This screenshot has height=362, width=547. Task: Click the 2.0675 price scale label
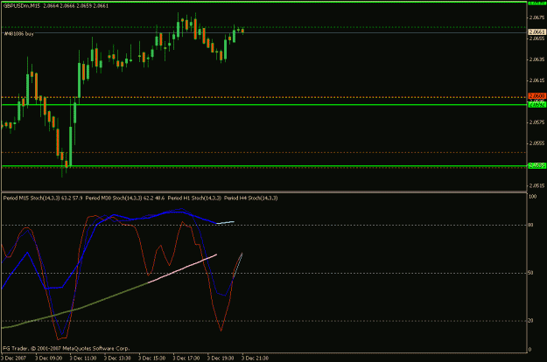point(536,17)
